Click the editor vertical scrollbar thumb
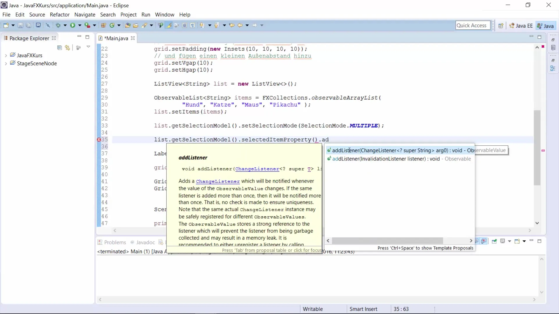This screenshot has height=314, width=559. [537, 148]
